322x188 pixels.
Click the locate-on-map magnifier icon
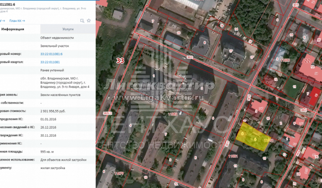pos(82,21)
